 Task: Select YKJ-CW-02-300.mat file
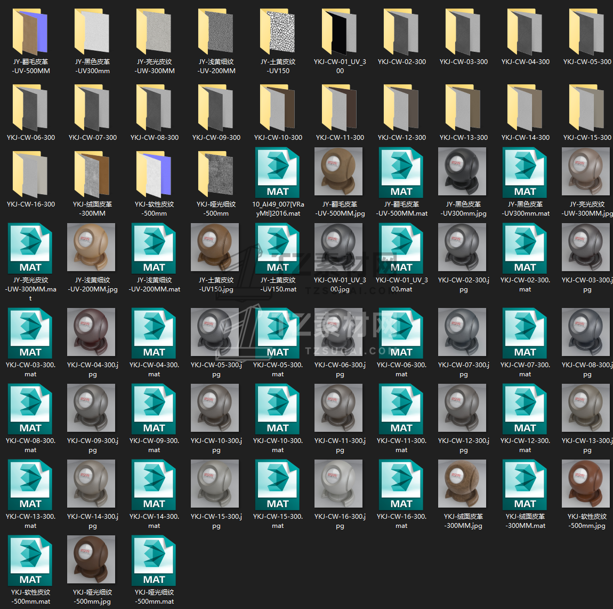[x=525, y=248]
